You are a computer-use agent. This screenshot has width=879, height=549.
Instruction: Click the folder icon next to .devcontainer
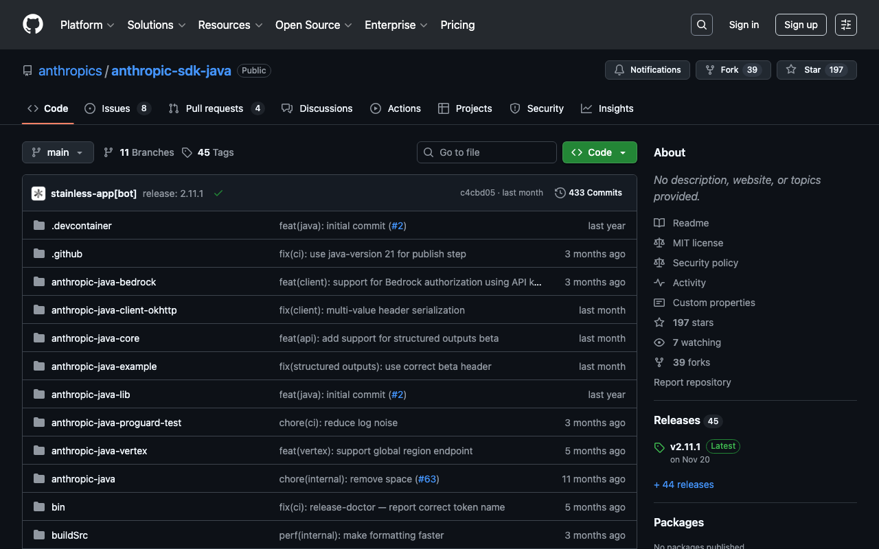[x=39, y=226]
